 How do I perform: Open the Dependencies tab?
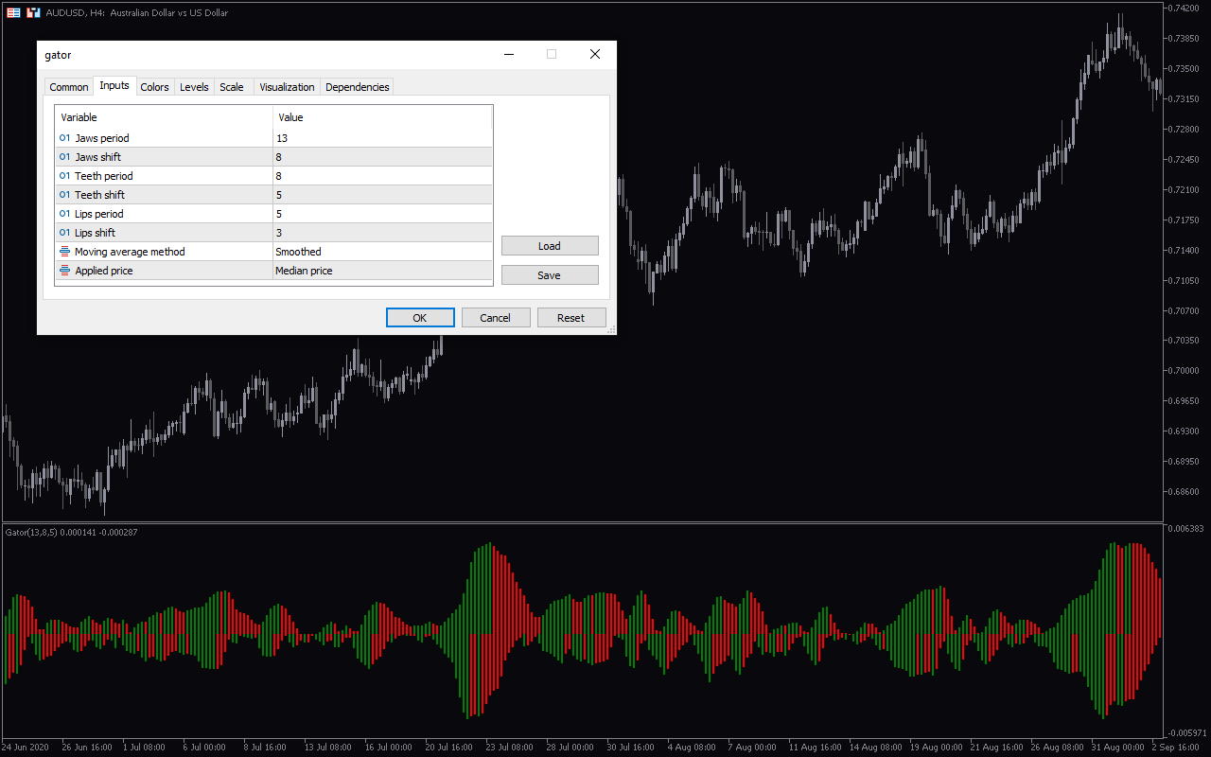point(357,87)
